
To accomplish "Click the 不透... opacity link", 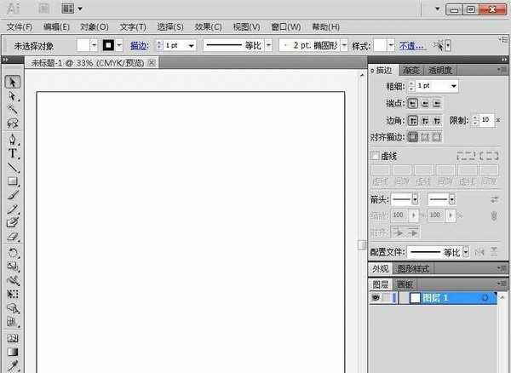I will point(412,45).
